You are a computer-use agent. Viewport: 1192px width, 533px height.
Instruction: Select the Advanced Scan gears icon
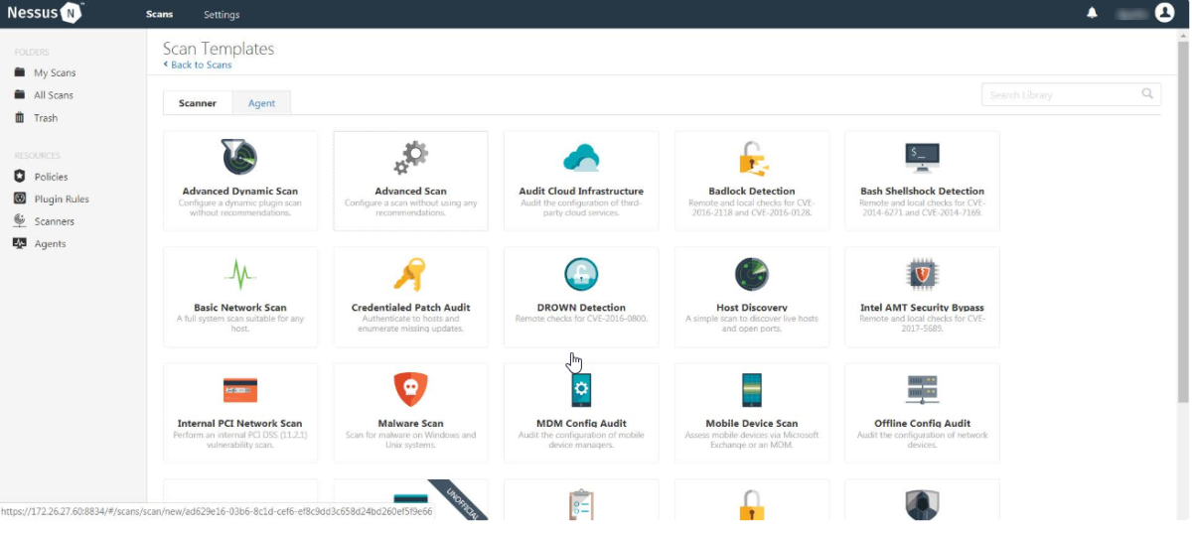(x=410, y=157)
